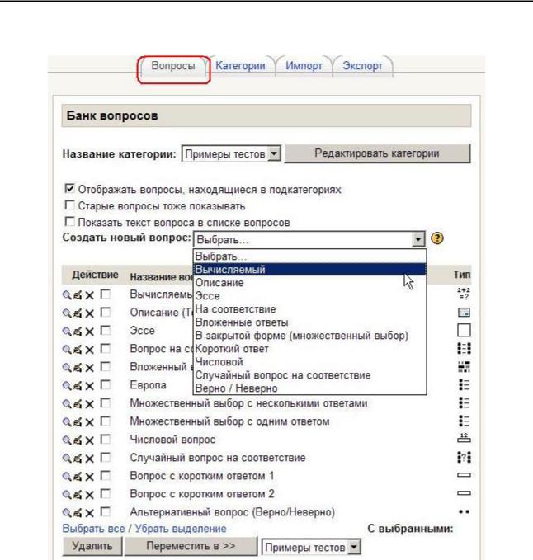
Task: Open the yellow help icon for question types
Action: 437,238
